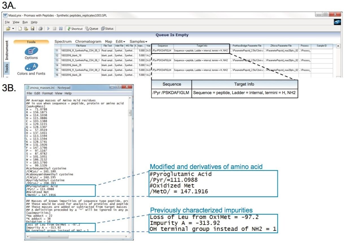The height and width of the screenshot is (243, 348).
Task: Create a new sample list with New icon
Action: (20, 29)
